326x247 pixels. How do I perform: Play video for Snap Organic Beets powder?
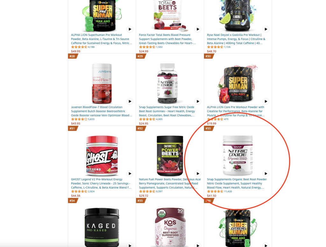click(266, 174)
